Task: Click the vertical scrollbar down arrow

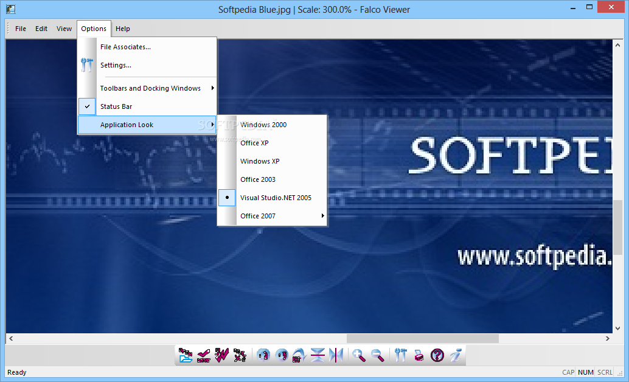Action: 618,328
